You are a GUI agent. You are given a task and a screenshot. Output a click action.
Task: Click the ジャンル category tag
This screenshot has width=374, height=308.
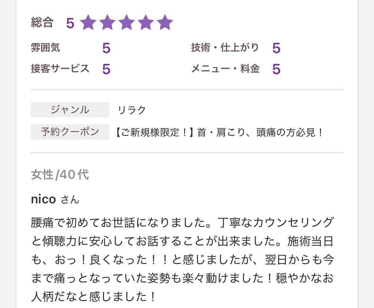coord(70,110)
